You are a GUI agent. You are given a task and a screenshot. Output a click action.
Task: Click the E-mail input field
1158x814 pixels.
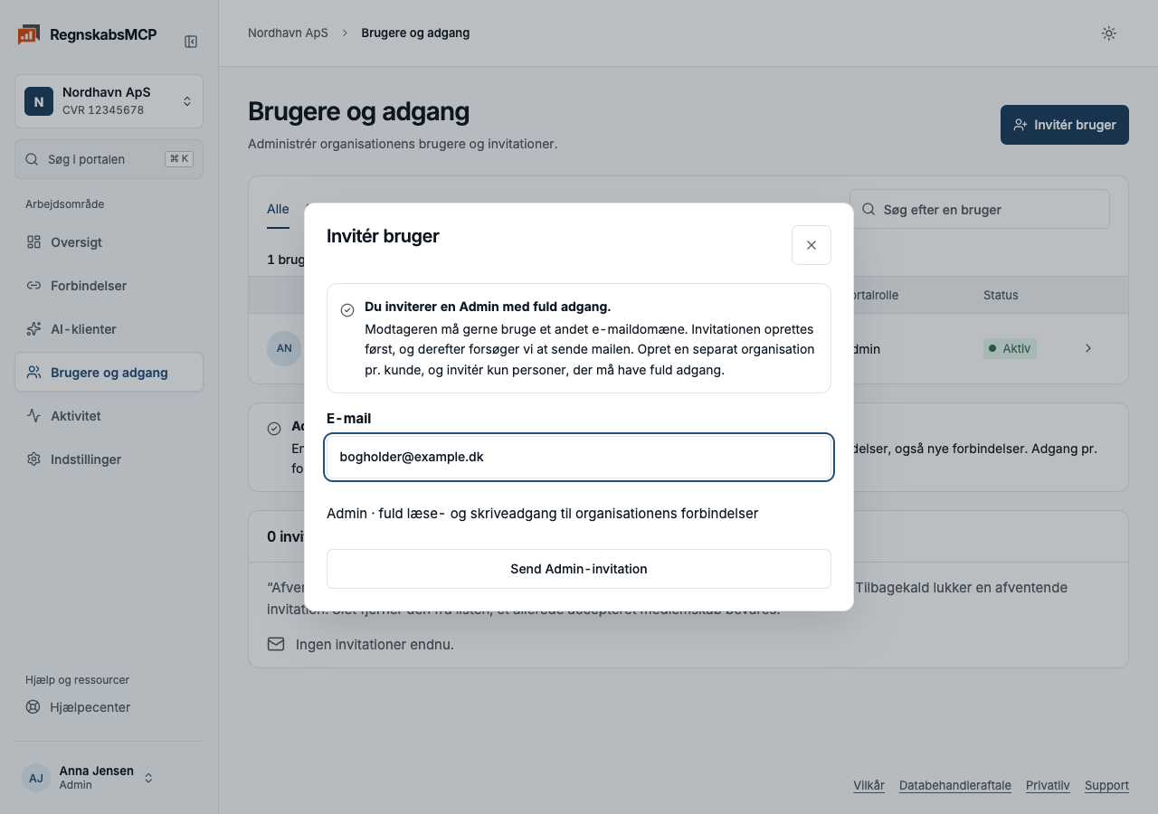pyautogui.click(x=579, y=458)
